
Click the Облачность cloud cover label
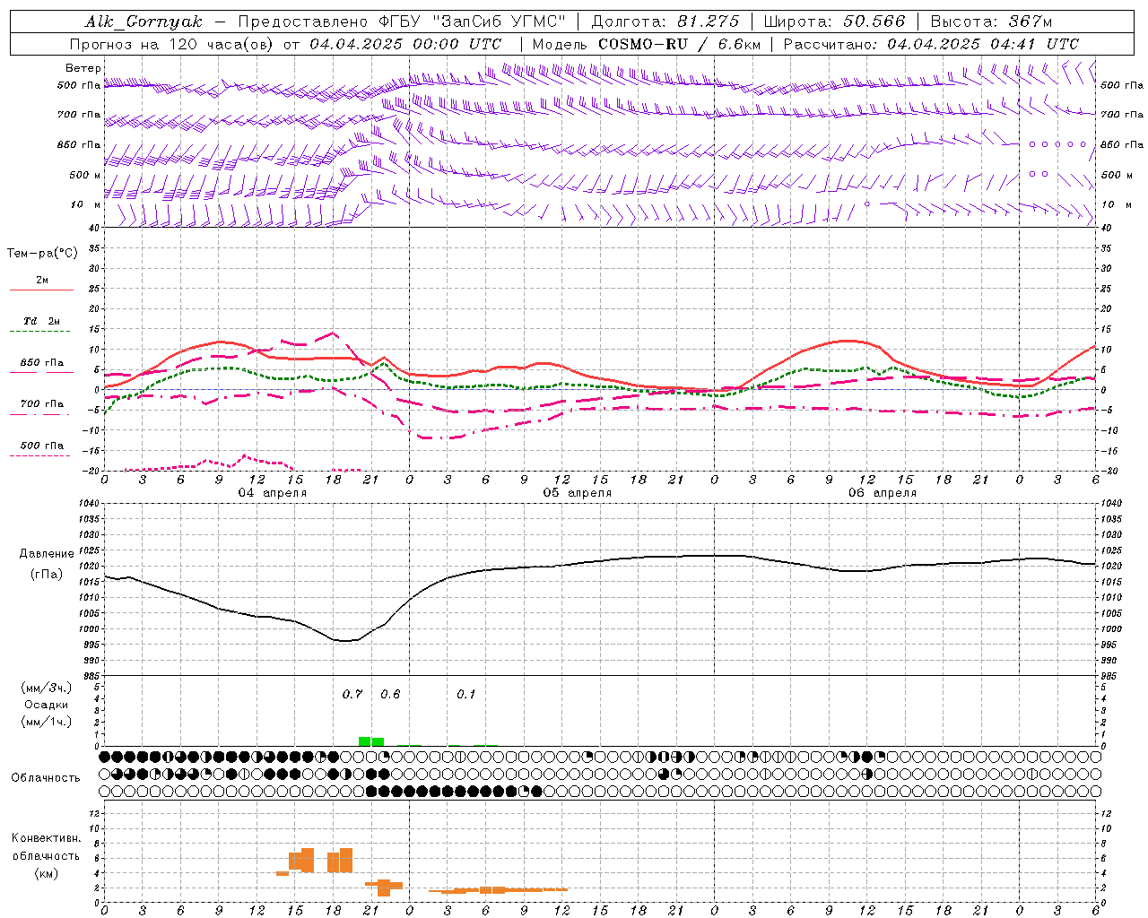pos(46,777)
